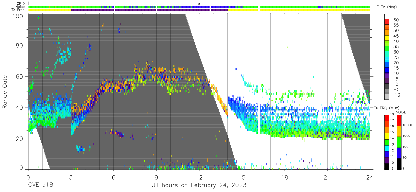This screenshot has width=416, height=192.
Task: Click the x-axis hour tick '6'
Action: (113, 177)
